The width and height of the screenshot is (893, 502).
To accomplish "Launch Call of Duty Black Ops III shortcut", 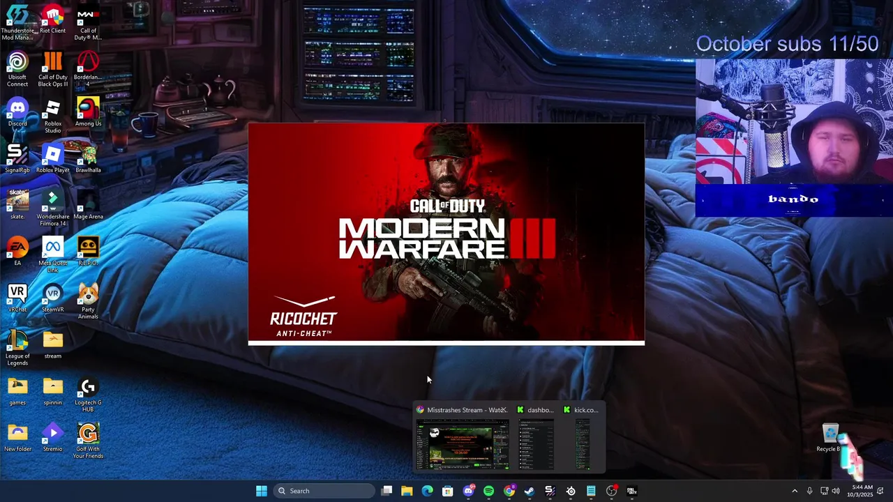I will [x=52, y=70].
